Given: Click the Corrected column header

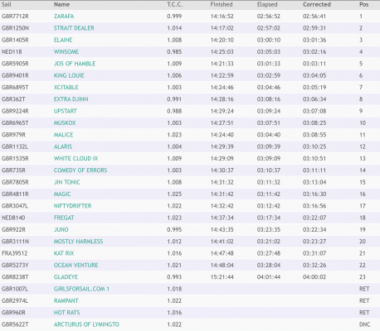Looking at the screenshot, I should point(317,5).
